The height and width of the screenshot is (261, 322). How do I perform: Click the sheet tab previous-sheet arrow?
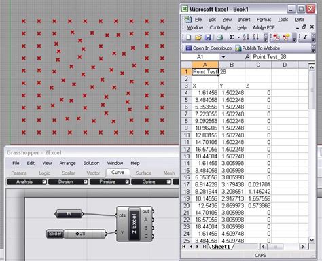191,247
